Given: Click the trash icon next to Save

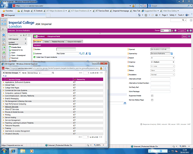Looking at the screenshot, I should point(189,36).
